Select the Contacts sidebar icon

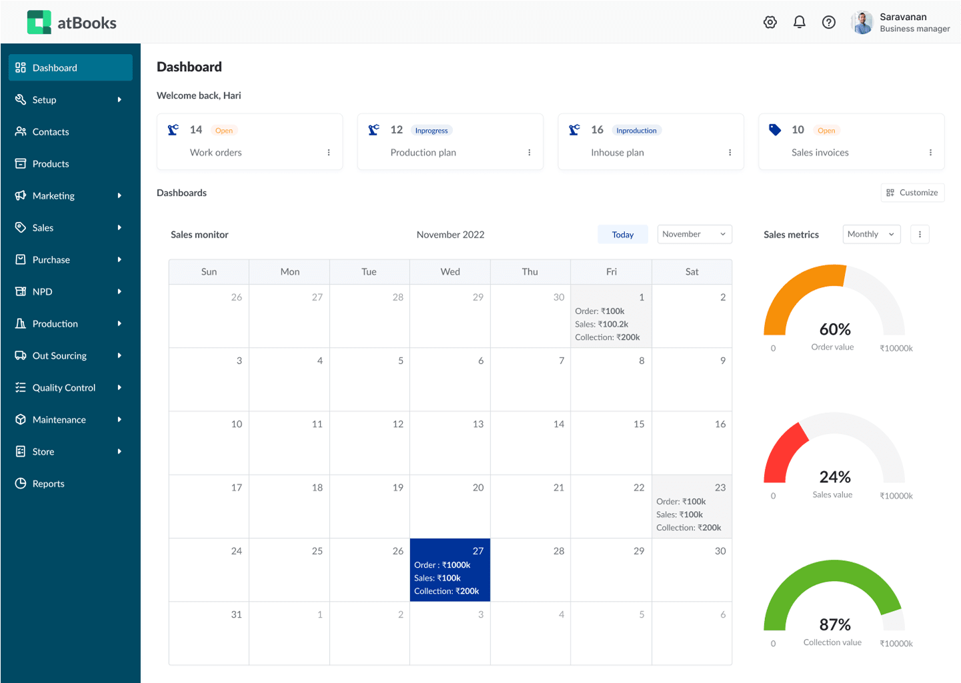[x=20, y=131]
